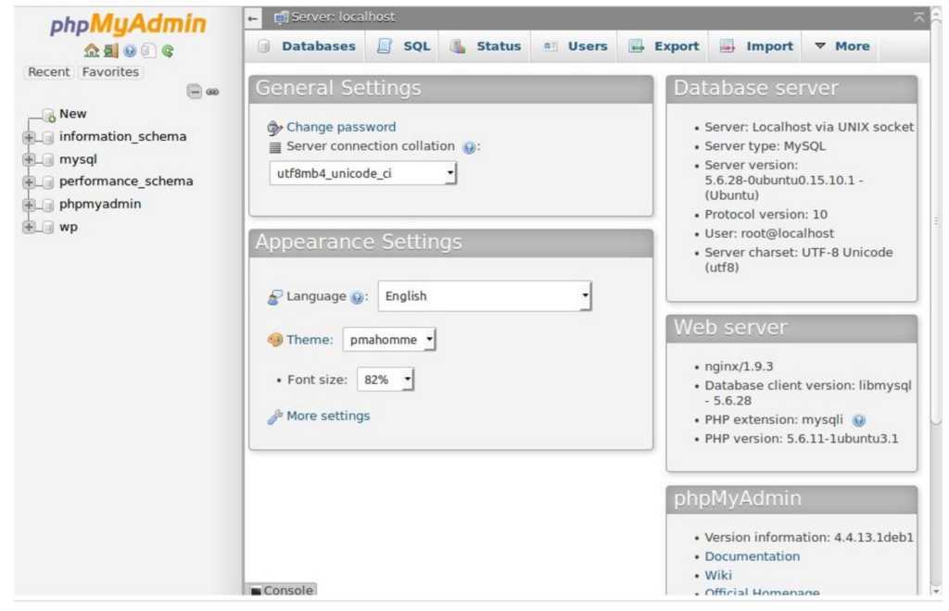Click the back arrow beside Server: localhost
The image size is (949, 611).
point(253,19)
